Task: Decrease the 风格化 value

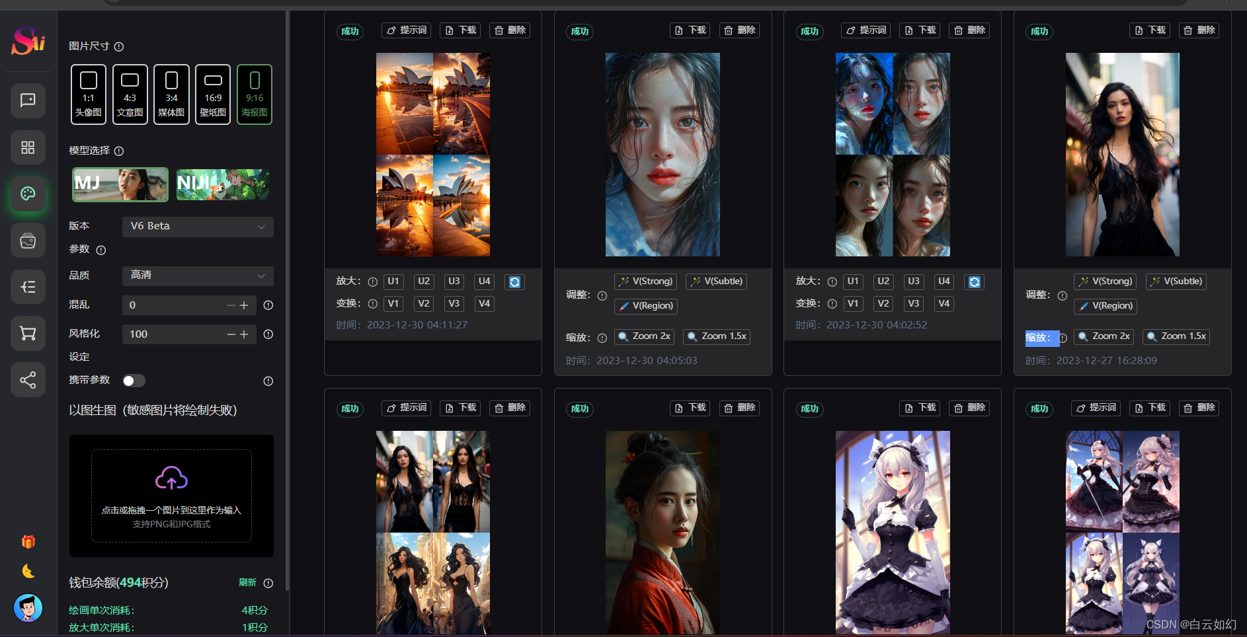Action: click(231, 334)
